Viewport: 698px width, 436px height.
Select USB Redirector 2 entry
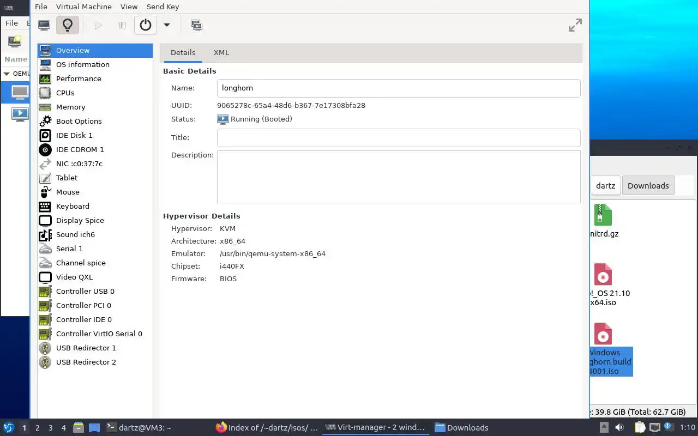[x=95, y=362]
